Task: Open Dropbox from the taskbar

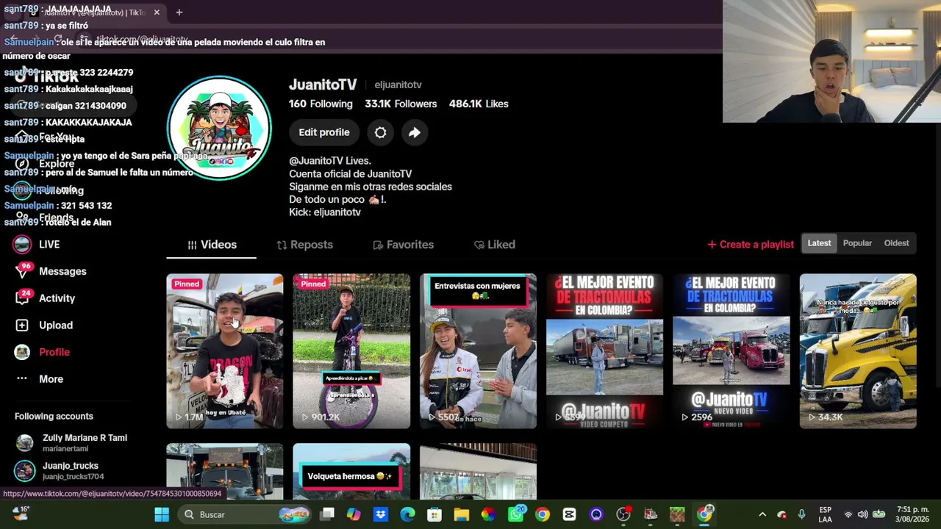Action: coord(380,514)
